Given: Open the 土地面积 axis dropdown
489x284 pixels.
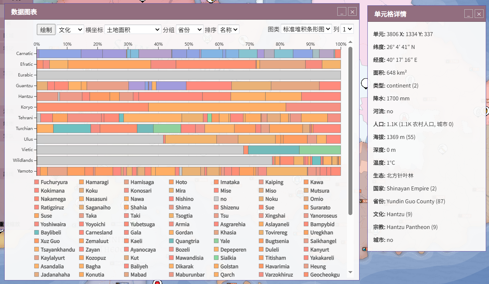Looking at the screenshot, I should click(x=133, y=30).
